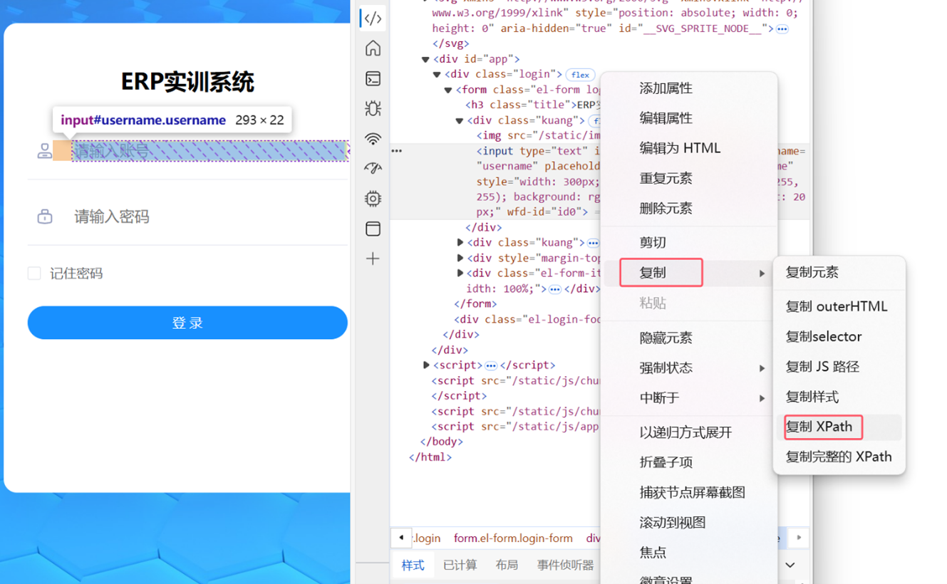
Task: Expand the script node triangle
Action: click(426, 365)
